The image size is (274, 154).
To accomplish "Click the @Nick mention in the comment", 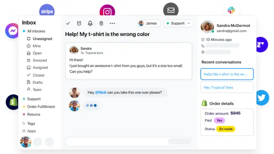I will [x=100, y=93].
